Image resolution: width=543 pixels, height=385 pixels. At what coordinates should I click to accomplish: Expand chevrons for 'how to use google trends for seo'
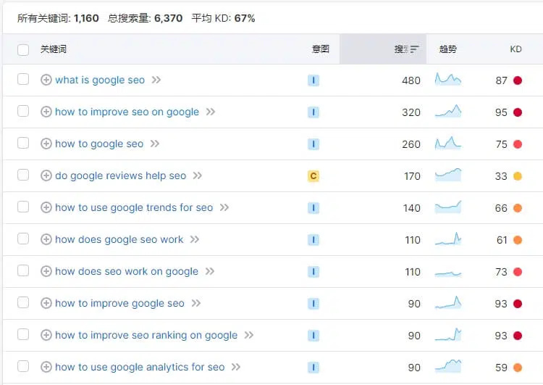[x=224, y=208]
